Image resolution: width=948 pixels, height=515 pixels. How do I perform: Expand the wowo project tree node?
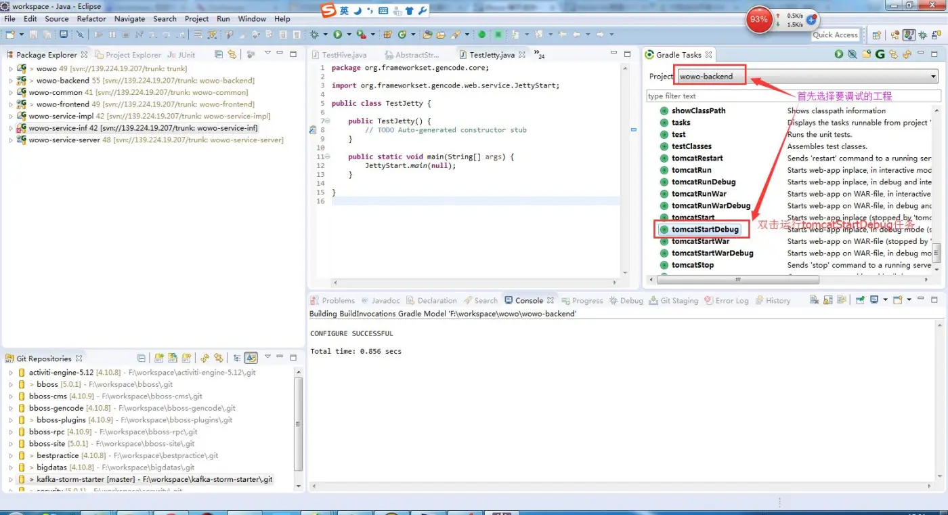(11, 68)
